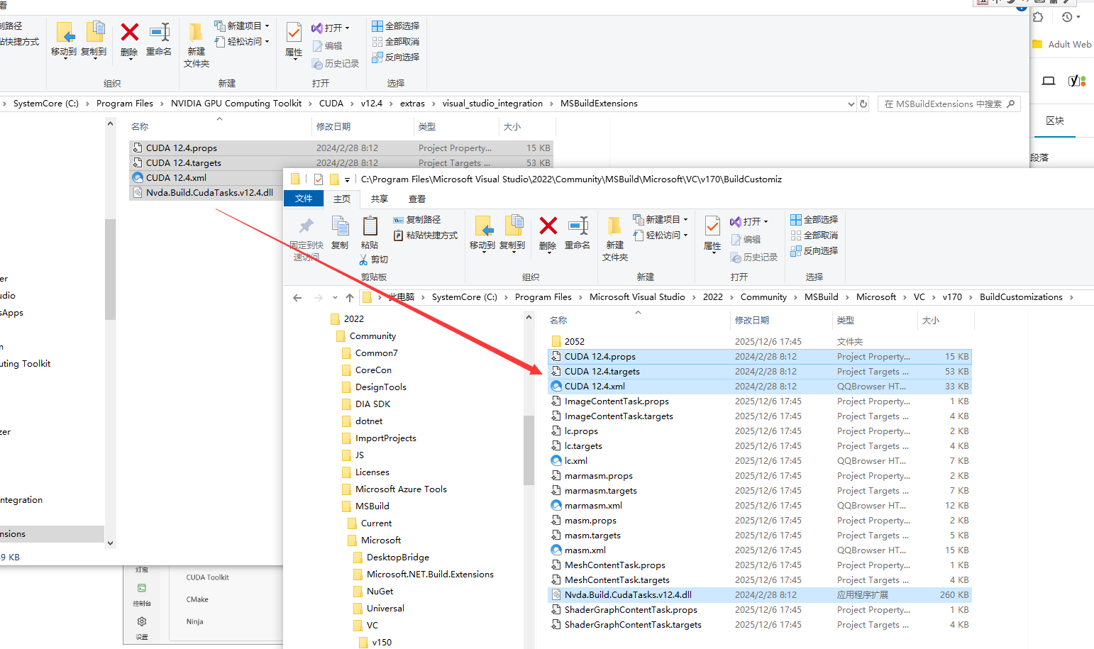Screen dimensions: 1094x649
Task: Select the MSBuild folder in navigation tree
Action: (x=372, y=506)
